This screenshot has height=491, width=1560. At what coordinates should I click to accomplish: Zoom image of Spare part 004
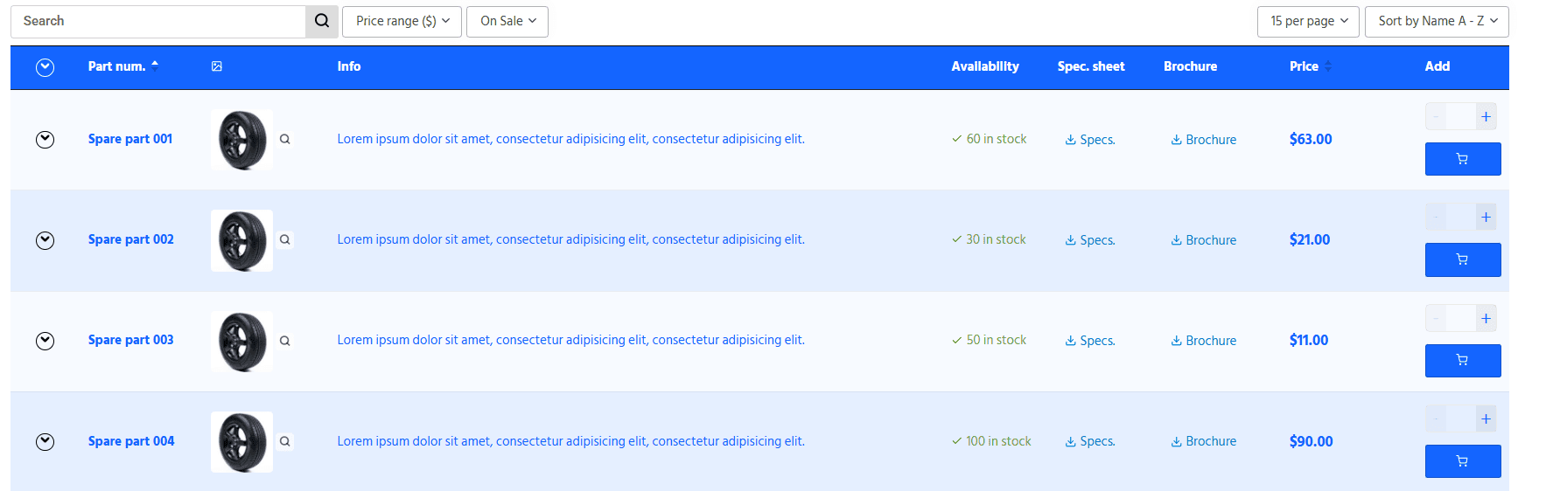click(x=284, y=441)
